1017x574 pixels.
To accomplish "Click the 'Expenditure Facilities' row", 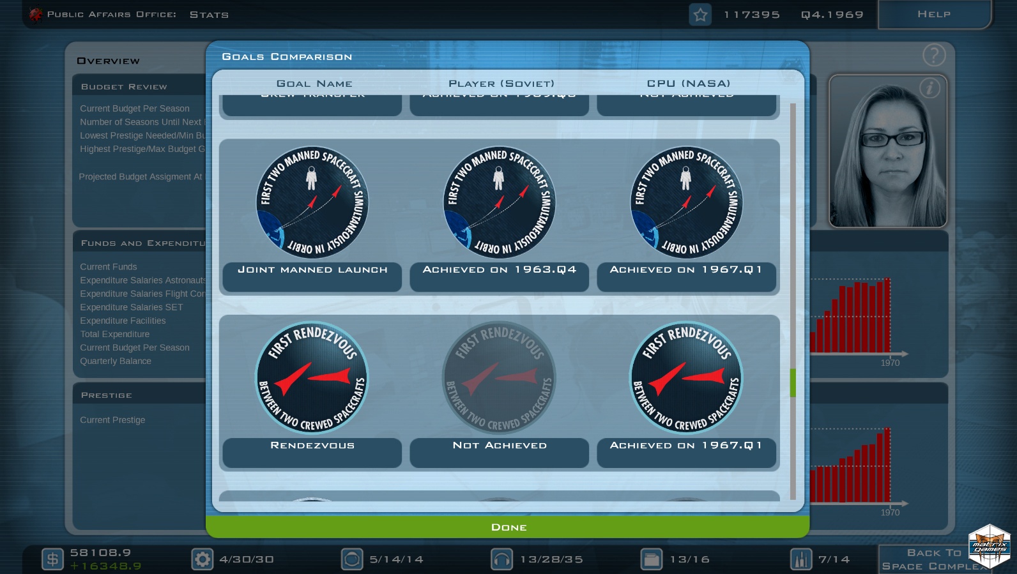I will pyautogui.click(x=123, y=321).
